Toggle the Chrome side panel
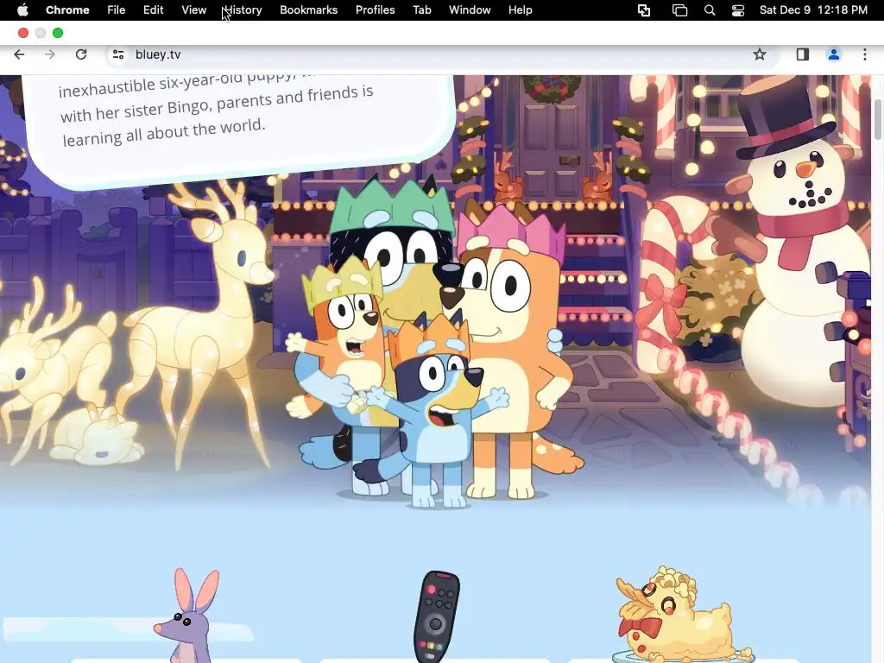Viewport: 884px width, 663px height. (802, 54)
